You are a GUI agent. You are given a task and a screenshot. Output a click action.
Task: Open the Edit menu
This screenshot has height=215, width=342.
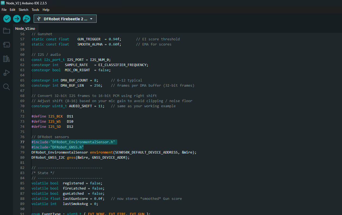pyautogui.click(x=12, y=10)
